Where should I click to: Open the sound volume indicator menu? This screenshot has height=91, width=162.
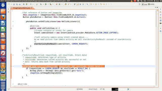pos(145,1)
